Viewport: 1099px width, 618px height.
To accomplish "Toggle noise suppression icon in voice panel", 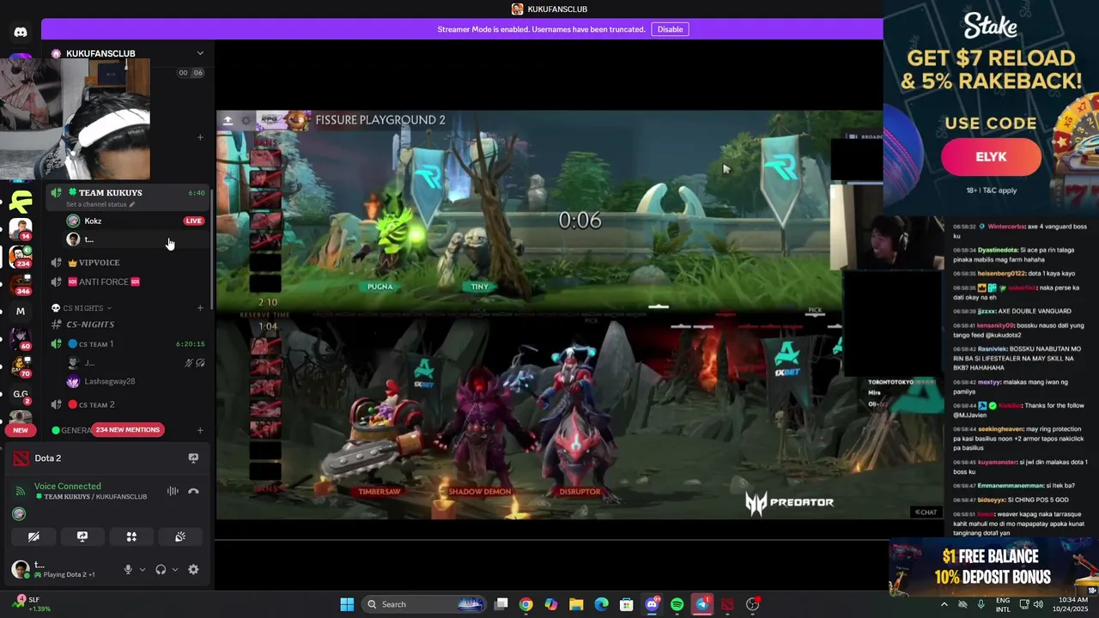I will click(x=173, y=491).
